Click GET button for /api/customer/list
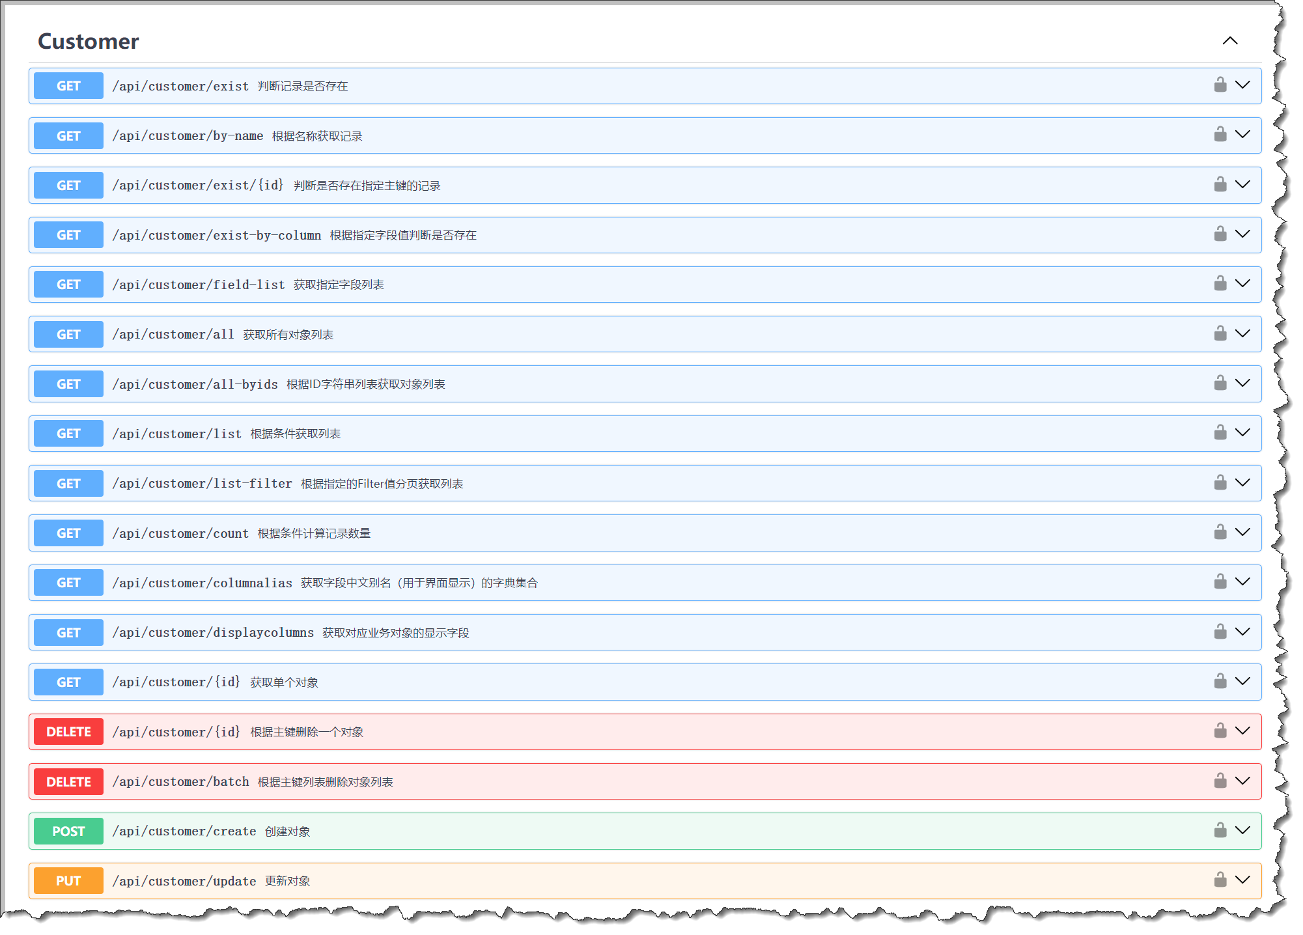Viewport: 1303px width, 935px height. [68, 434]
